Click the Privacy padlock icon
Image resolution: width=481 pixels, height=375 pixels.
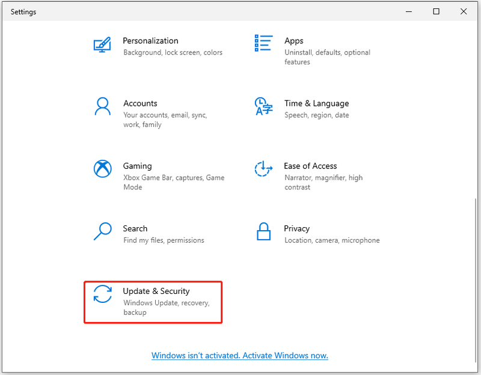[263, 231]
